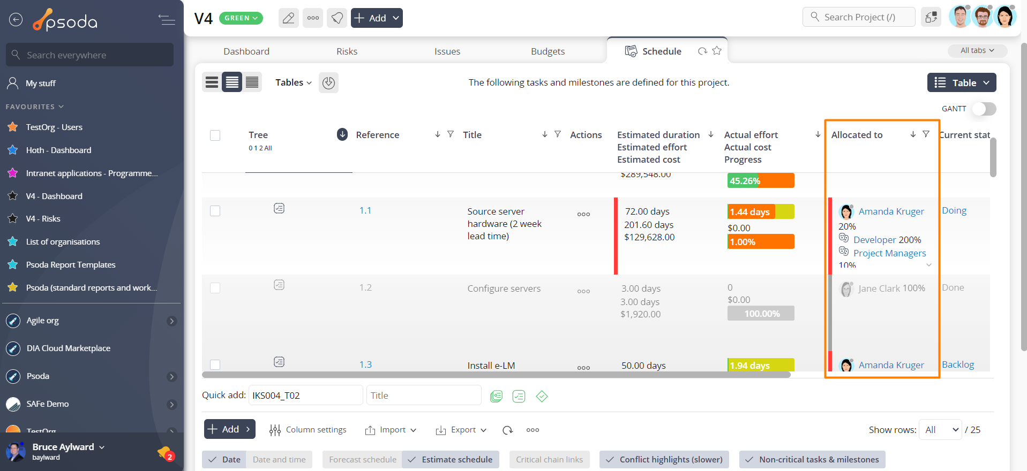Tick checkbox for row 1.2
This screenshot has width=1027, height=471.
[x=215, y=288]
